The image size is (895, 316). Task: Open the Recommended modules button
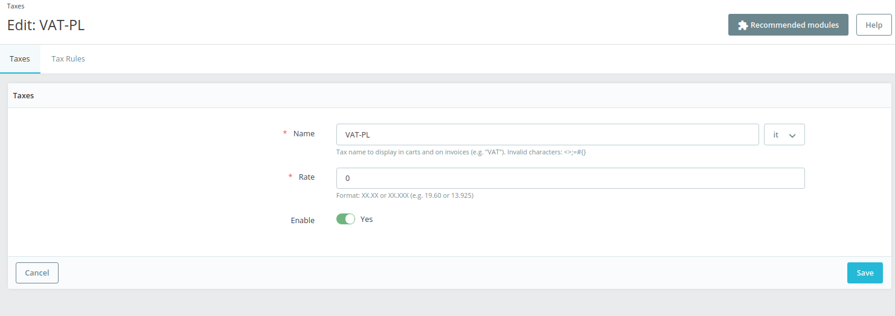tap(788, 25)
